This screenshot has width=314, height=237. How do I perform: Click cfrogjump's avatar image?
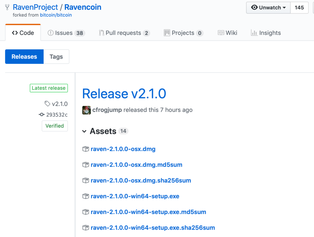pyautogui.click(x=86, y=110)
